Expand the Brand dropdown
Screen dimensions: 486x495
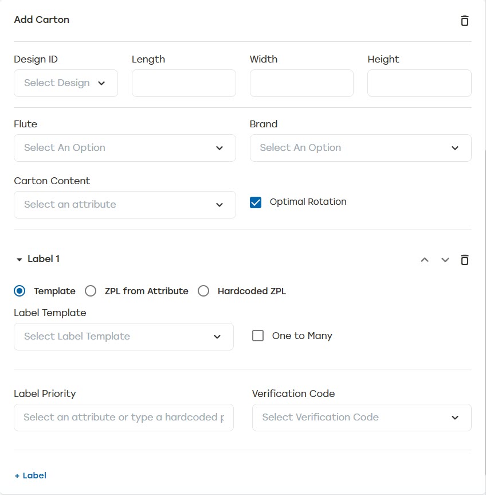point(360,148)
